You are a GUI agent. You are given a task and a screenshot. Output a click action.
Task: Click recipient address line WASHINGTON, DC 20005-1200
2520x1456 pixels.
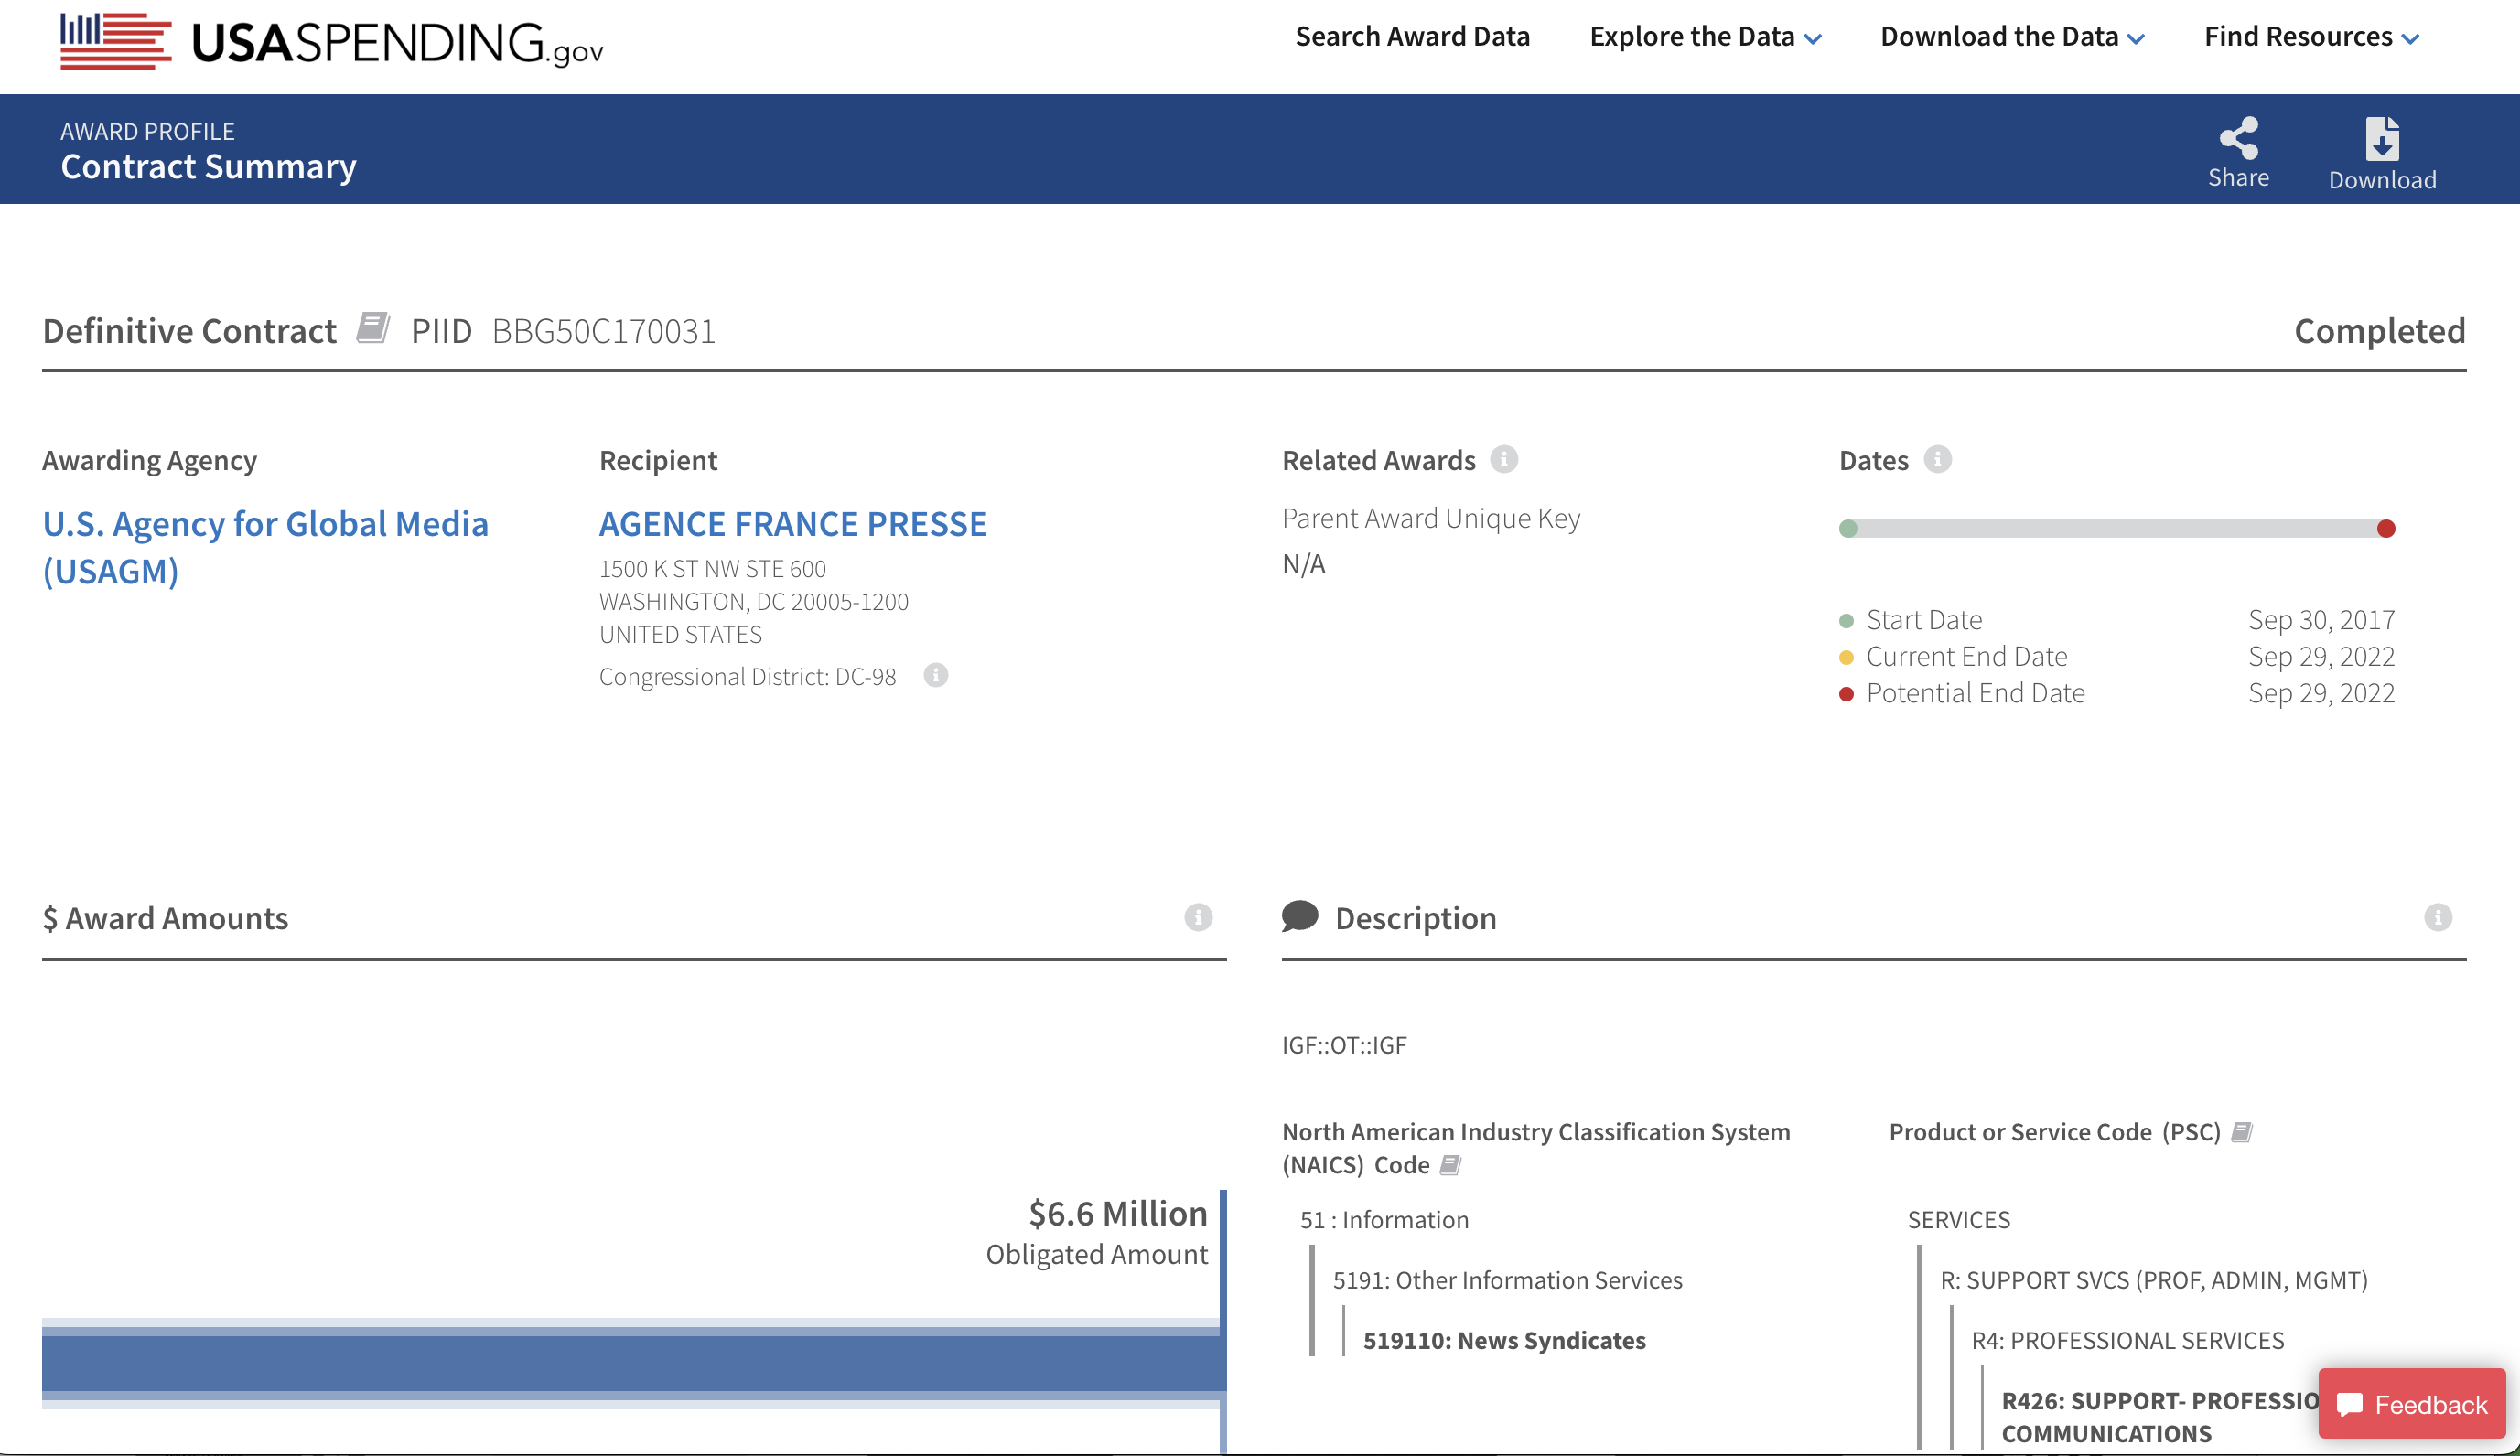point(753,602)
